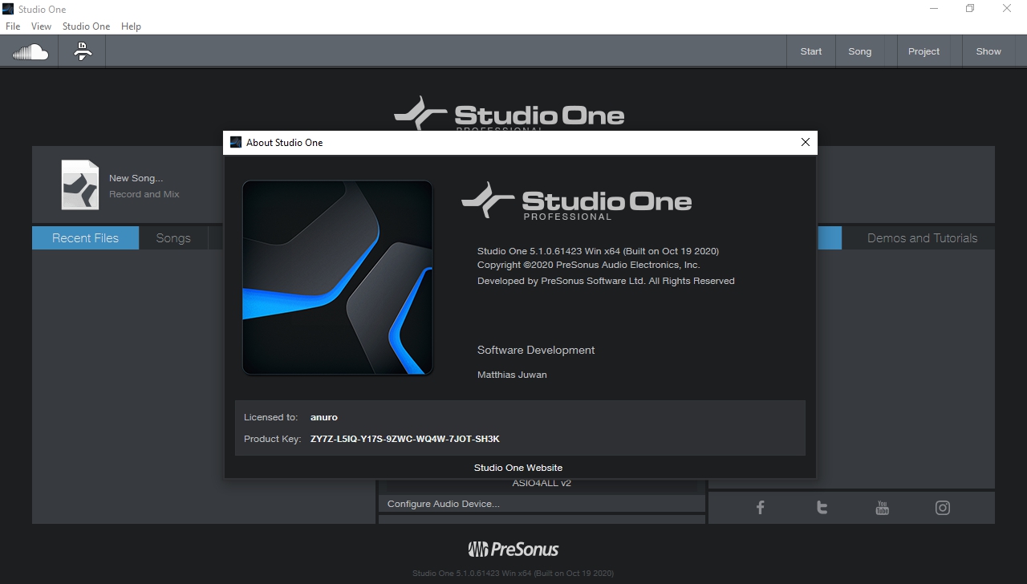This screenshot has width=1027, height=584.
Task: Click the version text in About dialog
Action: [598, 251]
